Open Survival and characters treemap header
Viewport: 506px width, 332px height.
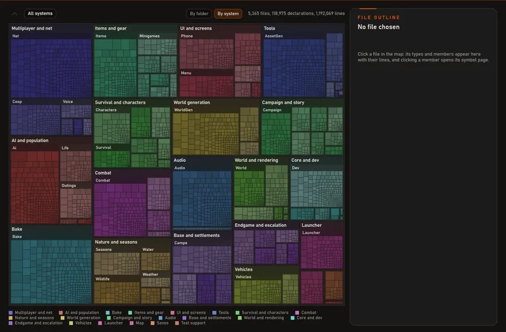pyautogui.click(x=120, y=102)
